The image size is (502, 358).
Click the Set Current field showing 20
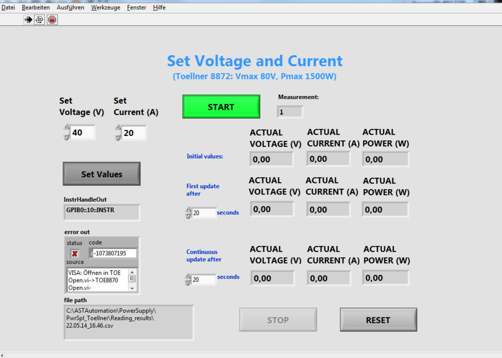coord(134,133)
